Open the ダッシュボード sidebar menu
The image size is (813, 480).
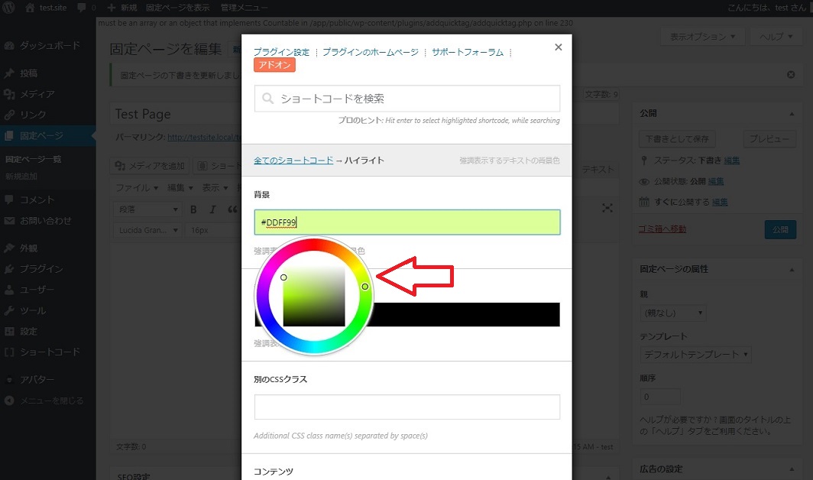tap(49, 45)
